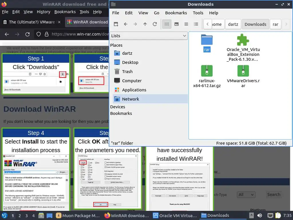Click the rar path bar button
The height and width of the screenshot is (220, 293).
tap(276, 24)
